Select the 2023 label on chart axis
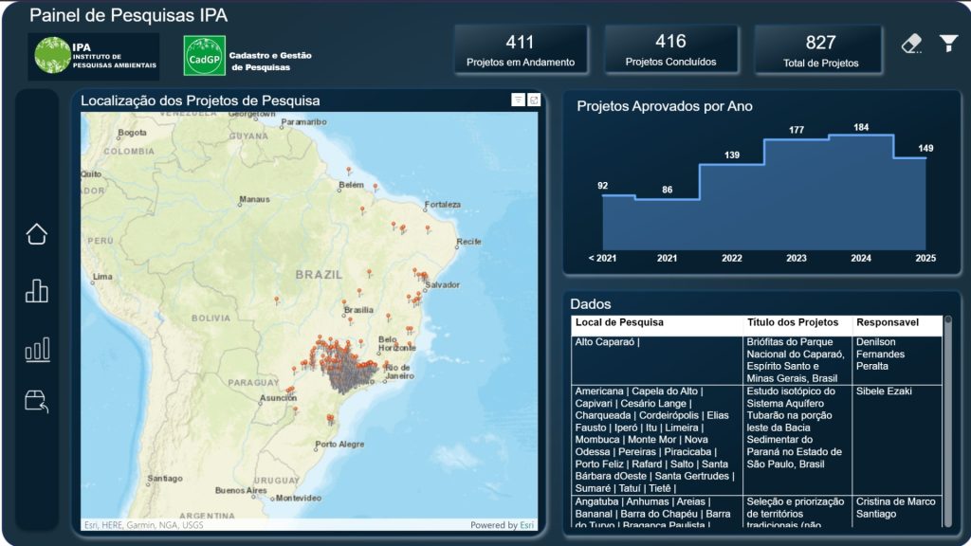Image resolution: width=971 pixels, height=546 pixels. coord(796,258)
